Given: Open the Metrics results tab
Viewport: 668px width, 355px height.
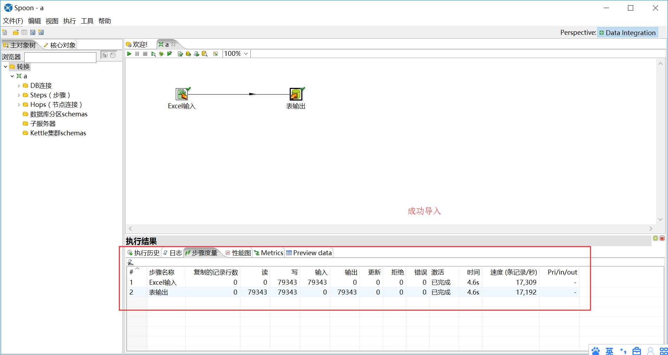Looking at the screenshot, I should tap(269, 253).
